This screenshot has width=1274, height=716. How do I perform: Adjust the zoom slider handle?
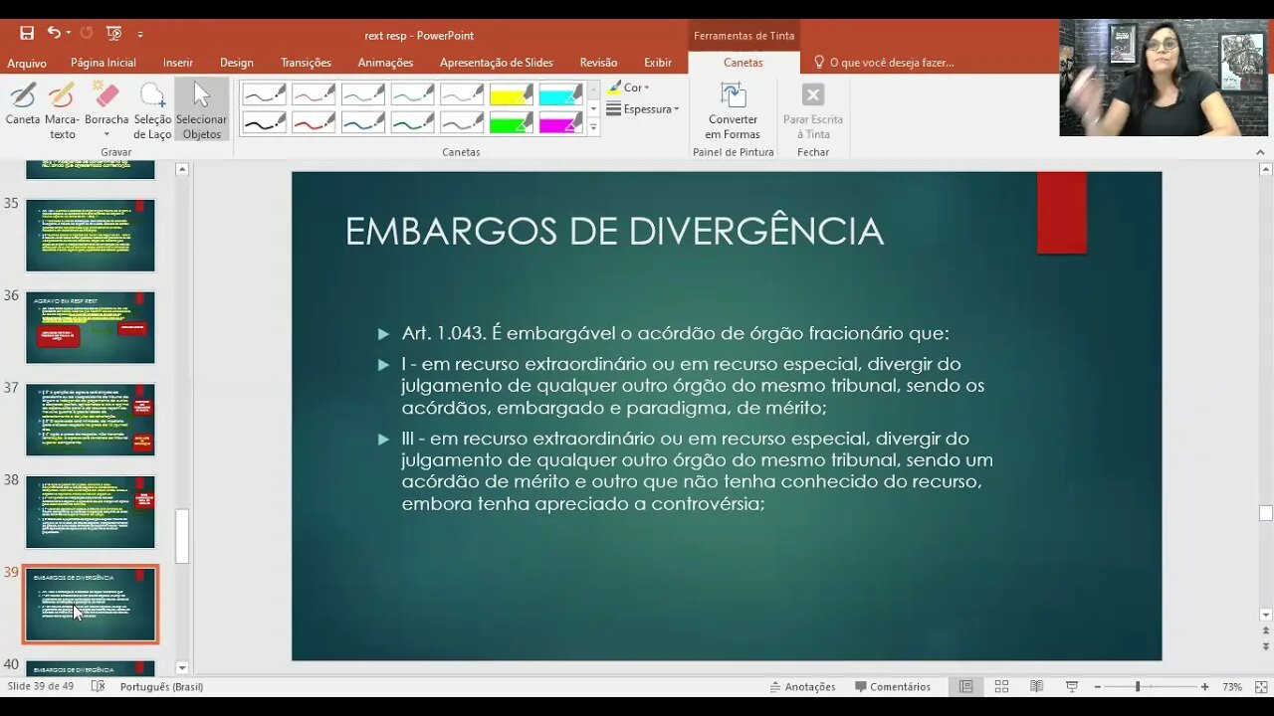1138,687
